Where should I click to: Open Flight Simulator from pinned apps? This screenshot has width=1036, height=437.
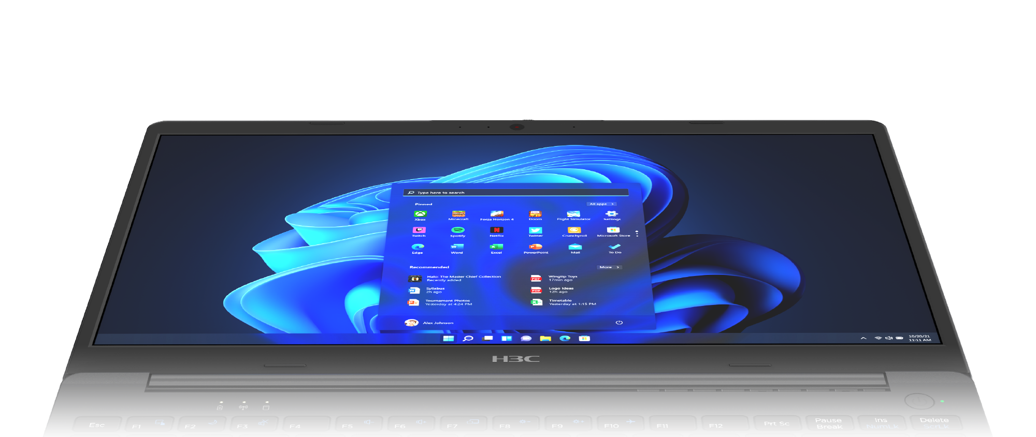(573, 215)
